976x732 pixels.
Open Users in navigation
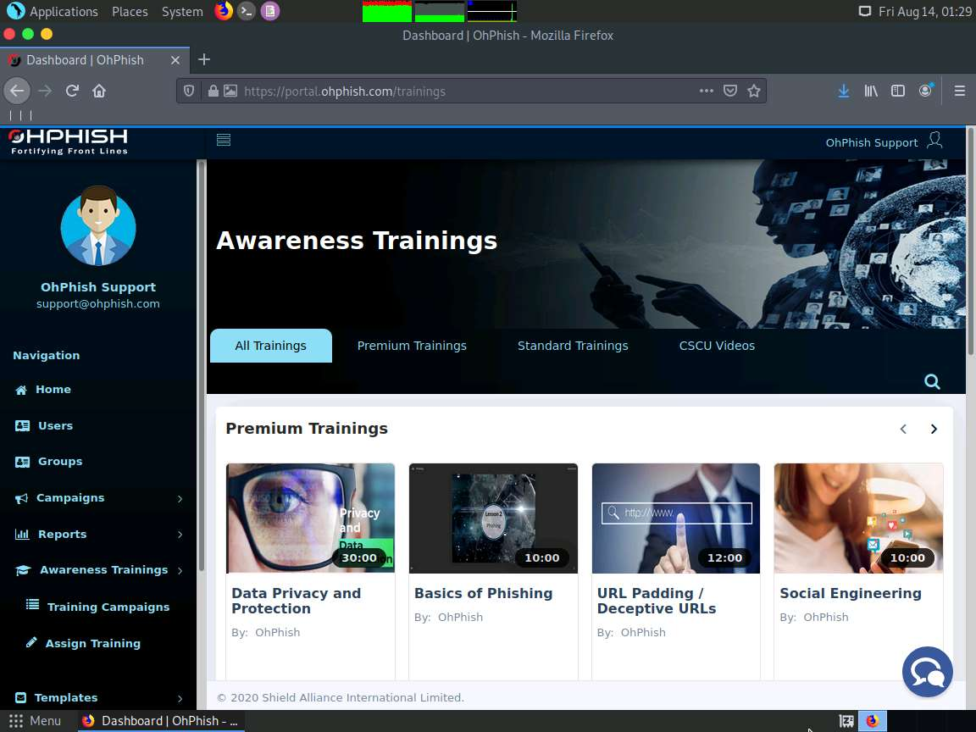pos(44,426)
